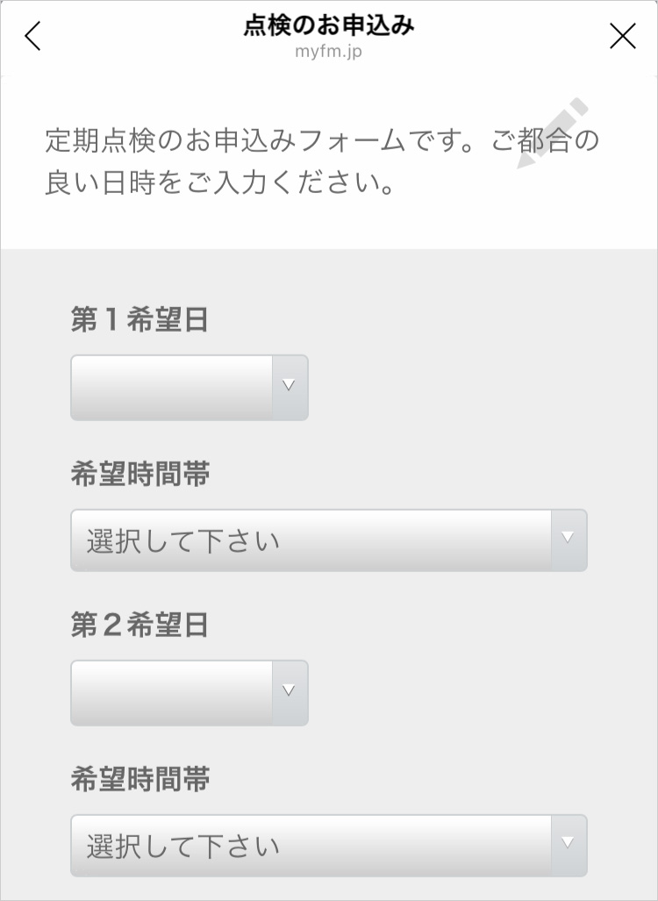The height and width of the screenshot is (901, 658).
Task: Click the 定期点検のお申込みフォーム description text
Action: coord(322,161)
